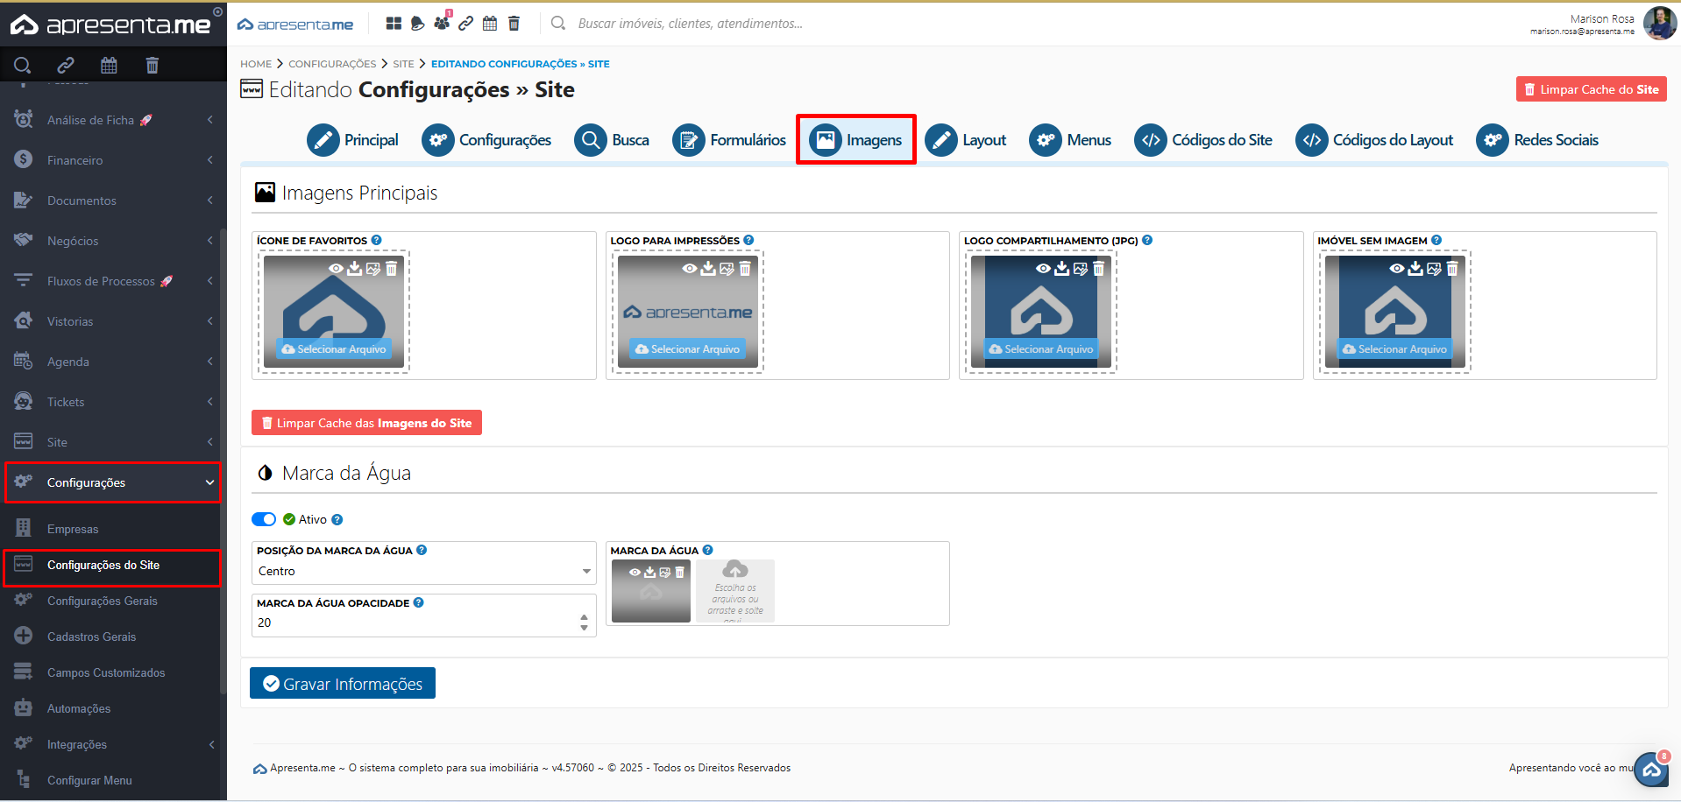Open the calendar icon in top toolbar
The width and height of the screenshot is (1681, 802).
[x=490, y=24]
